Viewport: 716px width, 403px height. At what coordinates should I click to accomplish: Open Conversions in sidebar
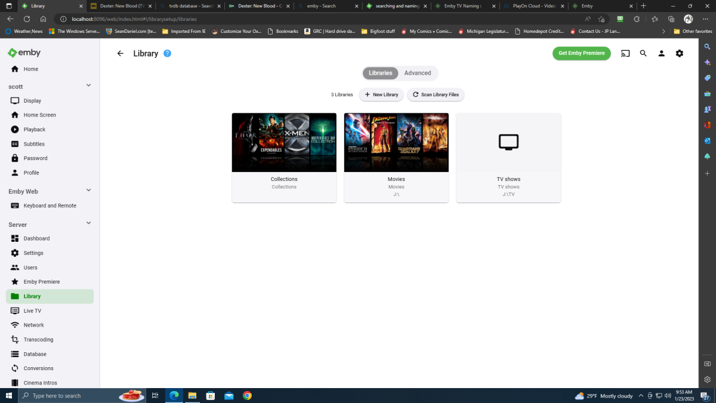(50, 368)
